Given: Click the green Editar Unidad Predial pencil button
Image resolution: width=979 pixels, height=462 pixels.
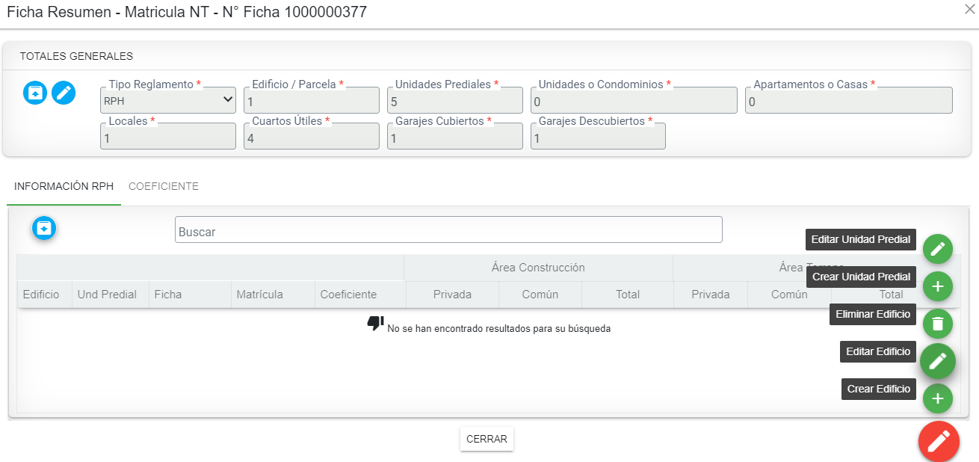Looking at the screenshot, I should click(x=937, y=249).
